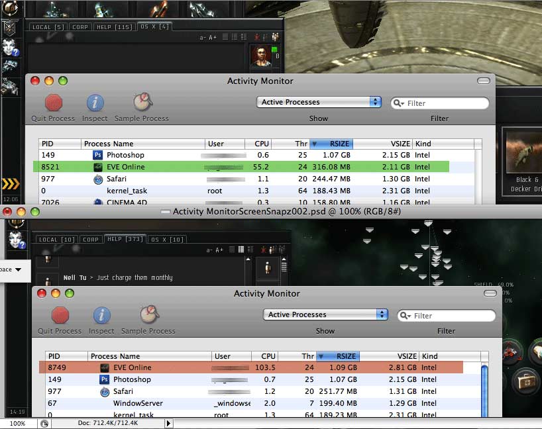Click EVE Online icon in lower process list
Viewport: 542px width, 429px height.
(x=105, y=368)
